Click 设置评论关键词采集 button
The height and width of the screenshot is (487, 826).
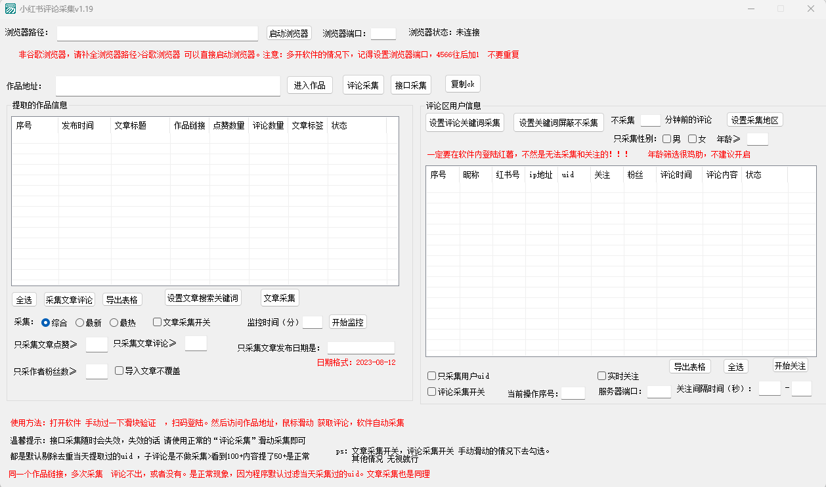pos(465,123)
